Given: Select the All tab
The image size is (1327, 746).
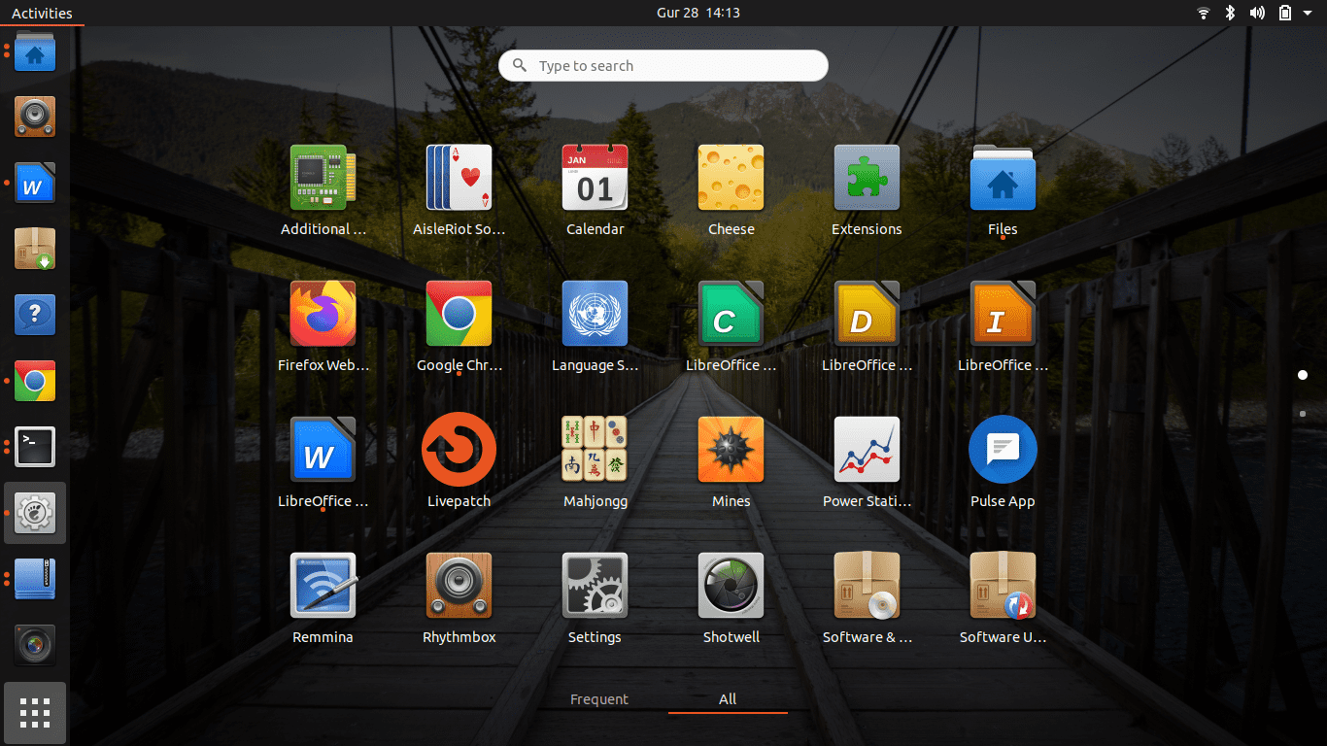Looking at the screenshot, I should (728, 699).
